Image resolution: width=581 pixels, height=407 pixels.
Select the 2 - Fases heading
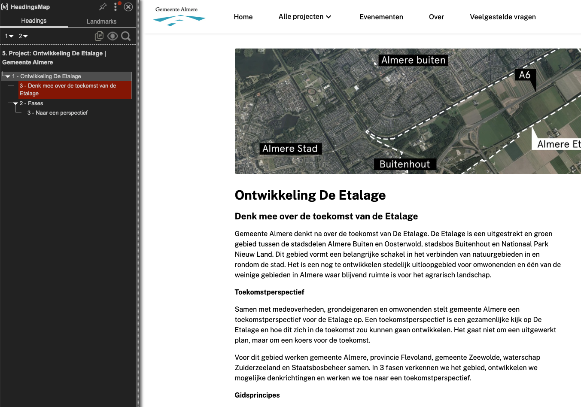point(31,103)
